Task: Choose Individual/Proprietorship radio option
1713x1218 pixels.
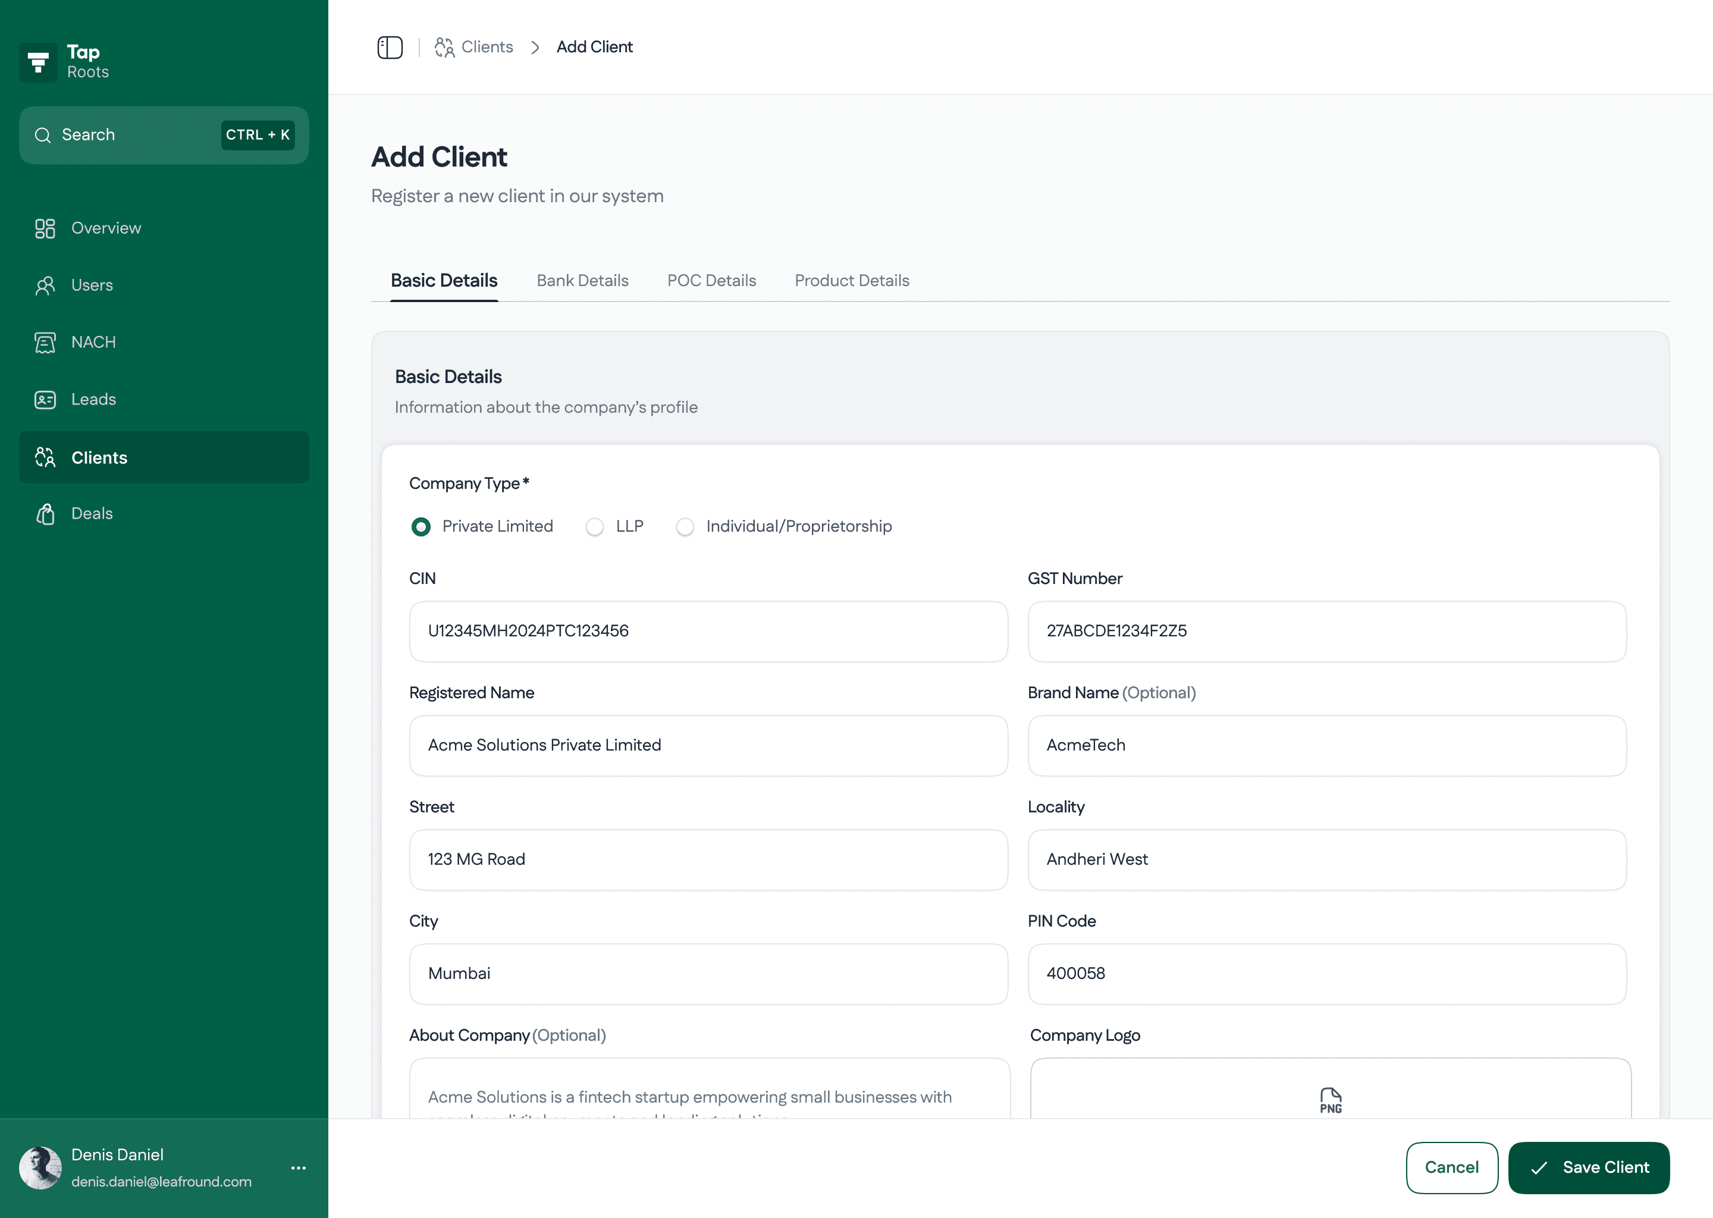Action: click(x=685, y=526)
